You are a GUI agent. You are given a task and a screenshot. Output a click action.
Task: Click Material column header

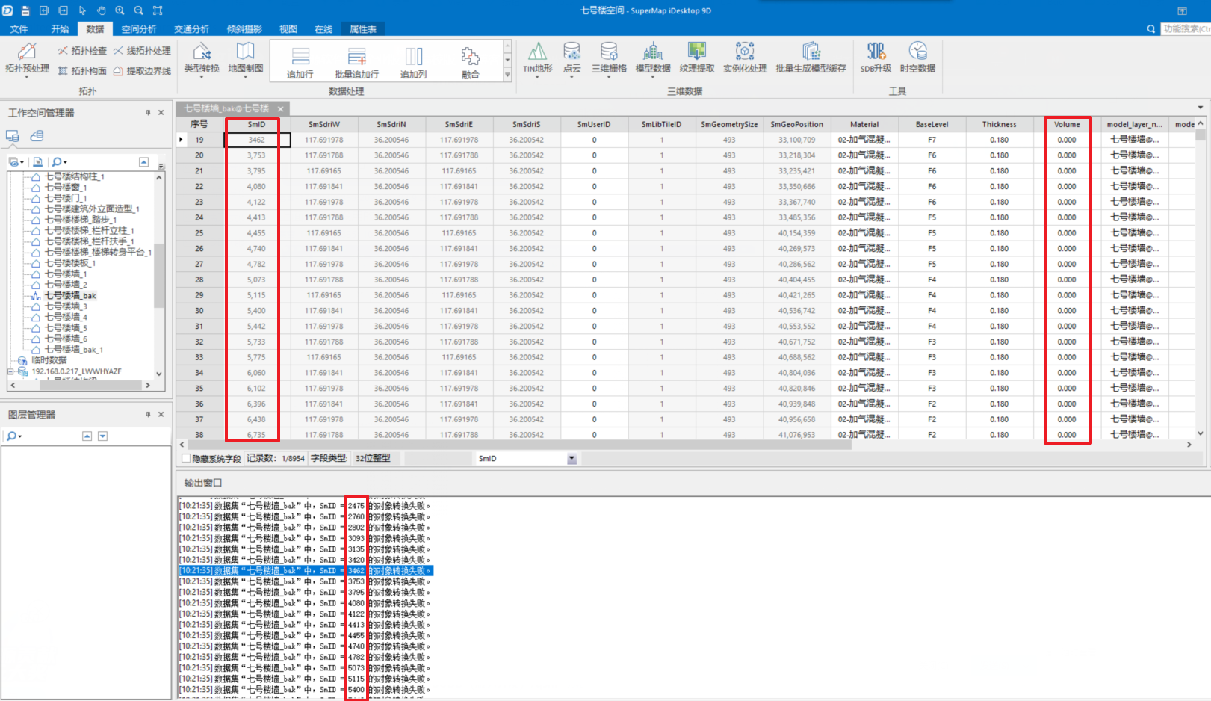(864, 124)
